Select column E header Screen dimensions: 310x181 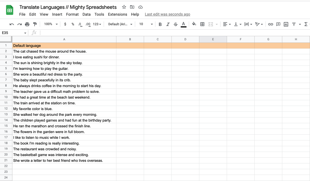pos(213,39)
